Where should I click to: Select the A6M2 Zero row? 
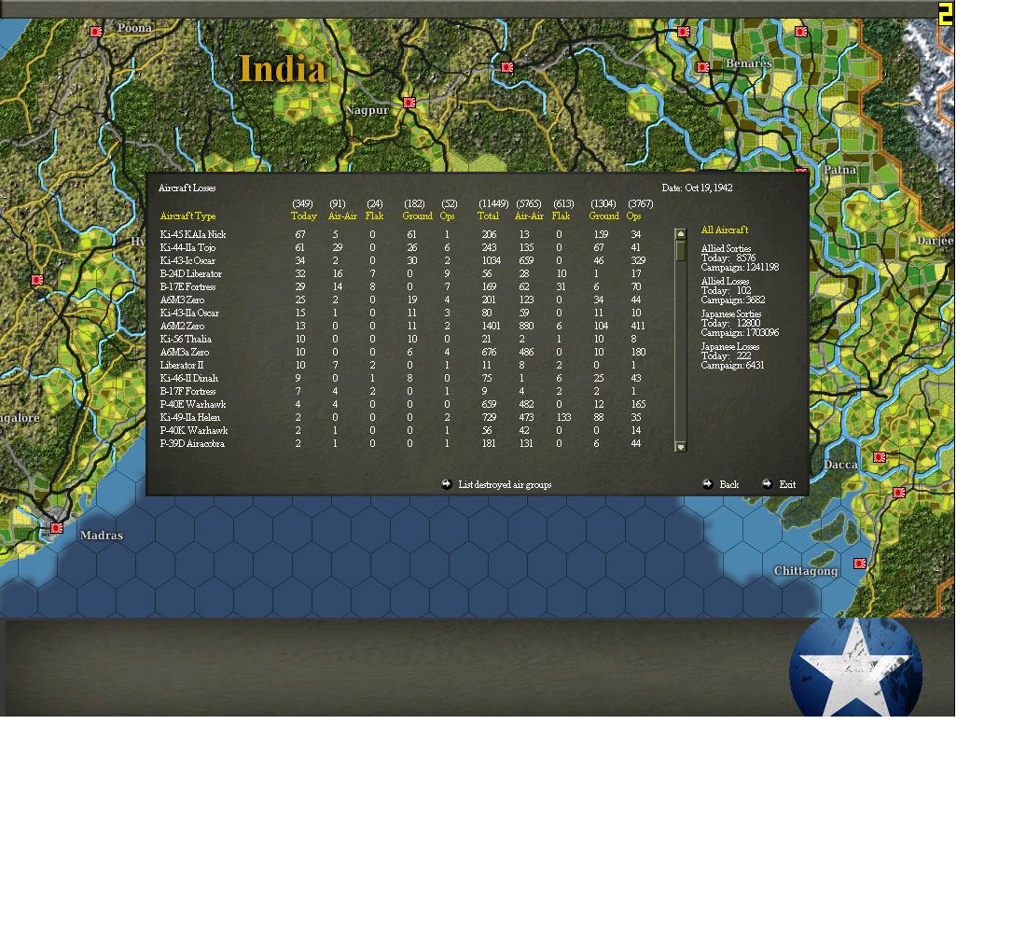coord(402,326)
